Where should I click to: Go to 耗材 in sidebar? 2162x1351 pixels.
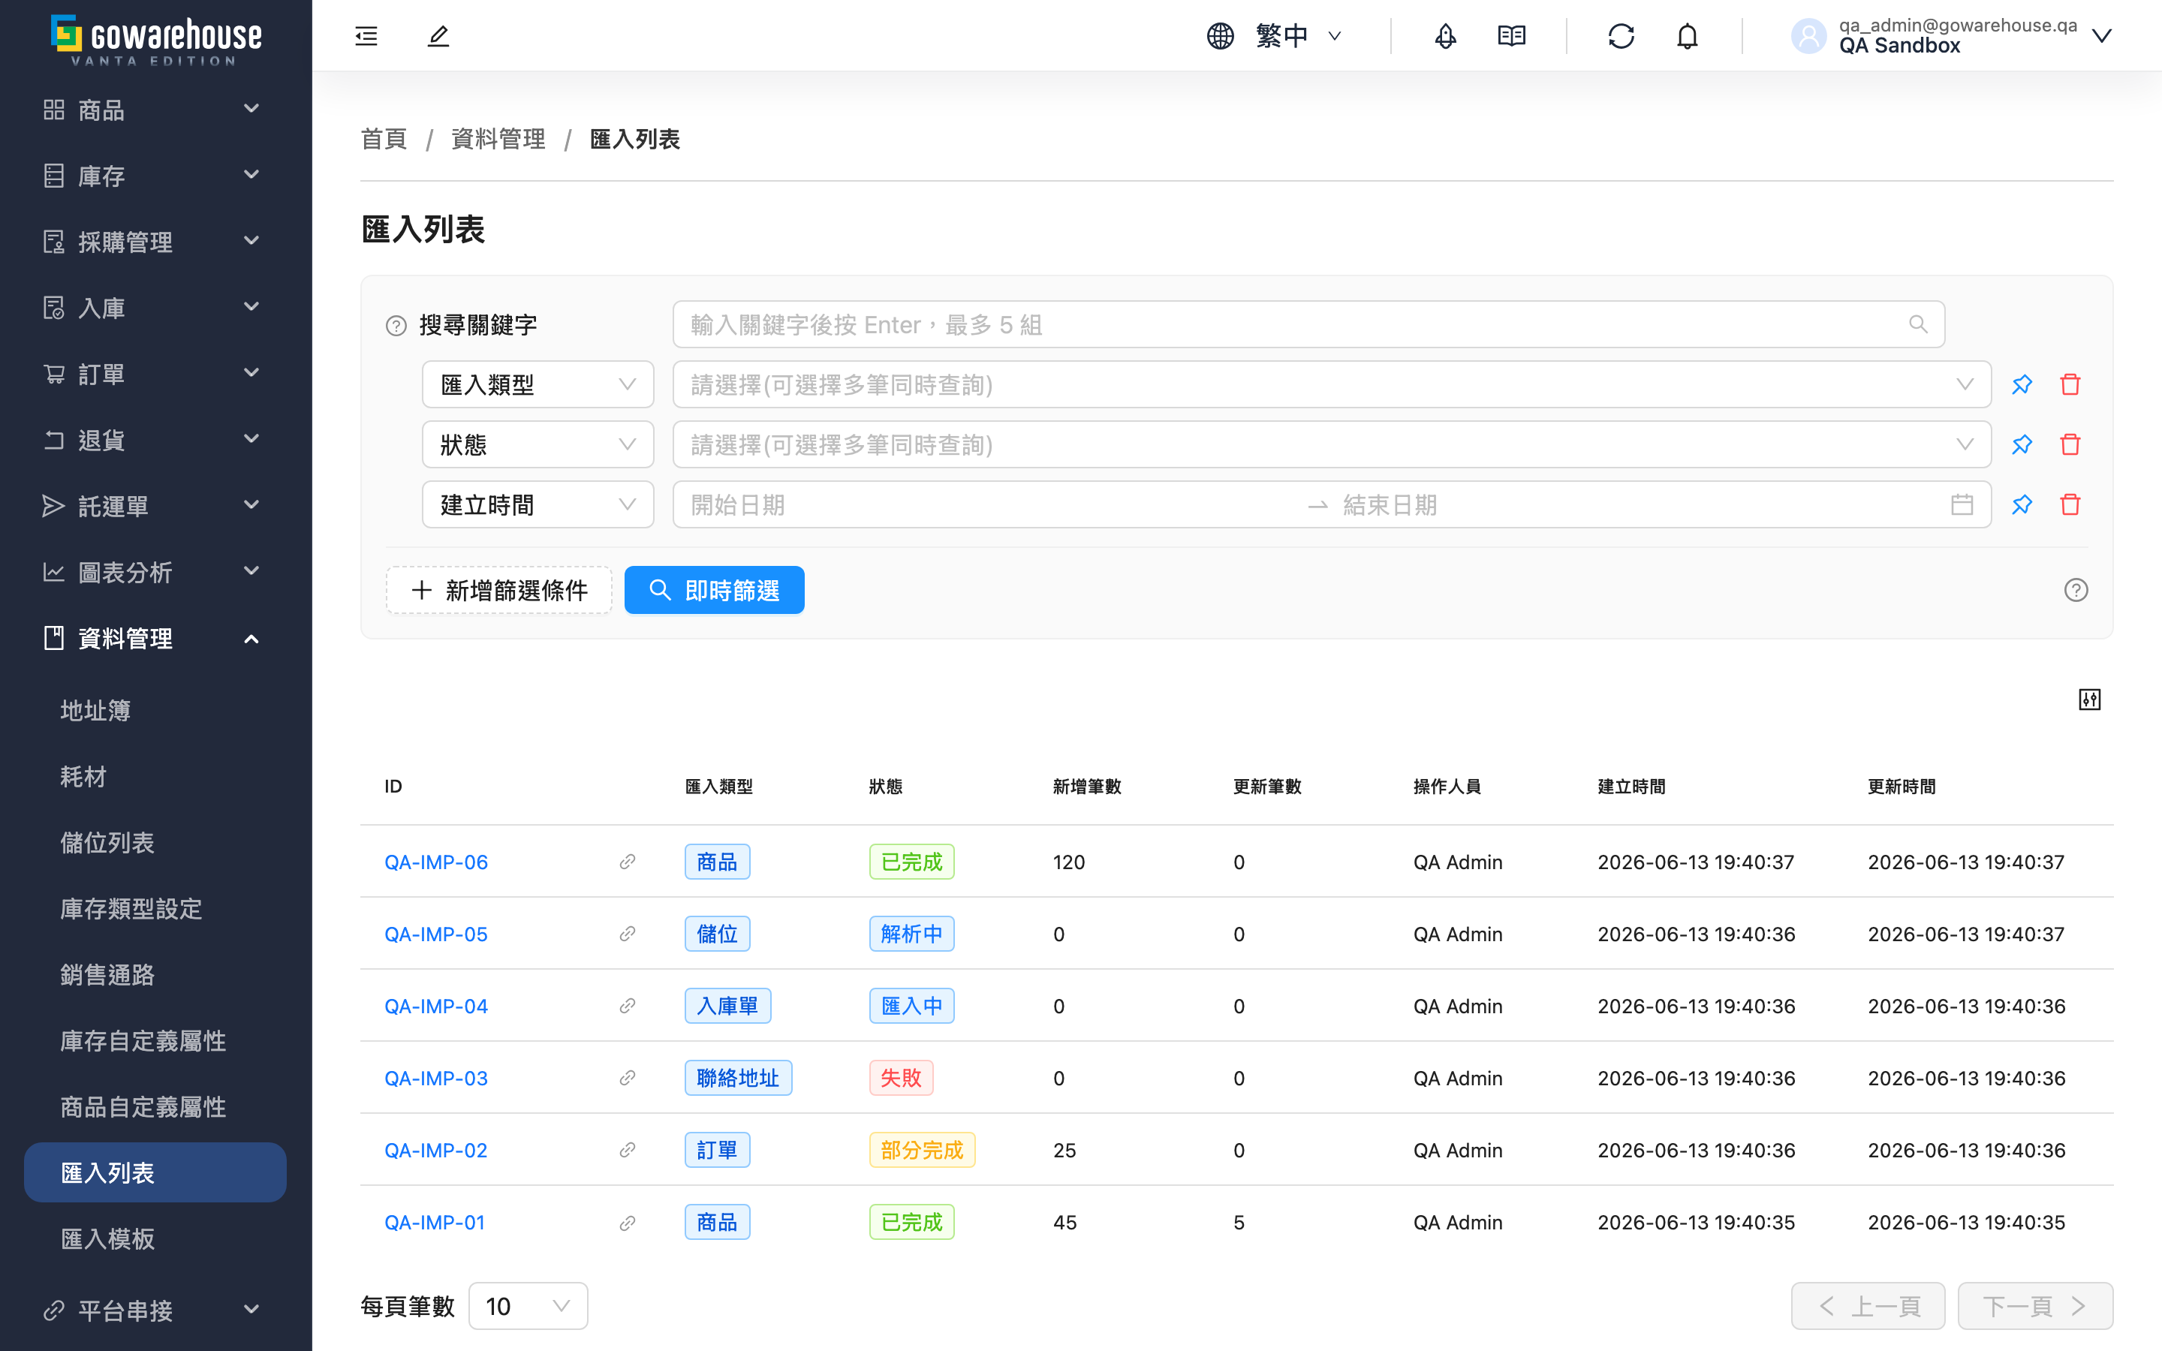coord(155,777)
